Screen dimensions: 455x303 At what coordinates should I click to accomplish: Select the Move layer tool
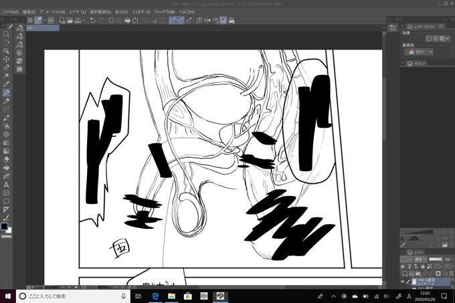point(6,59)
